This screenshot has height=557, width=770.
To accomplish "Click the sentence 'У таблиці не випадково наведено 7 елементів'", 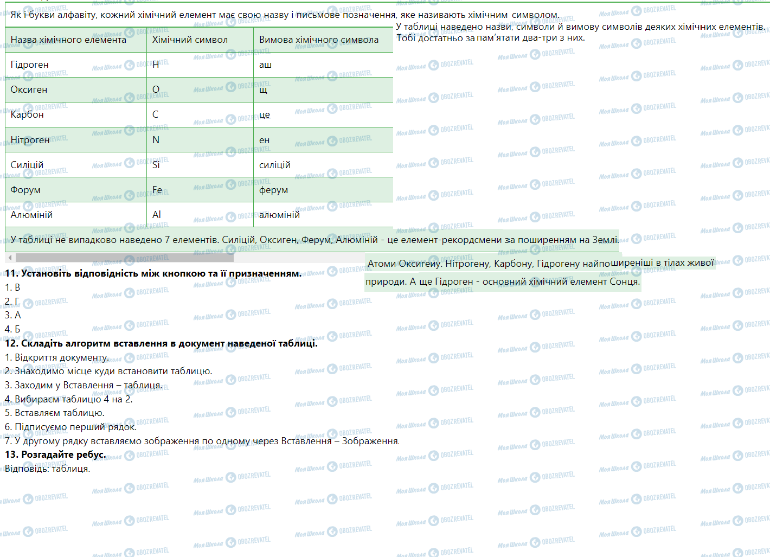I will [x=315, y=240].
